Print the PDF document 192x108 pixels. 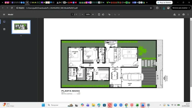click(183, 15)
